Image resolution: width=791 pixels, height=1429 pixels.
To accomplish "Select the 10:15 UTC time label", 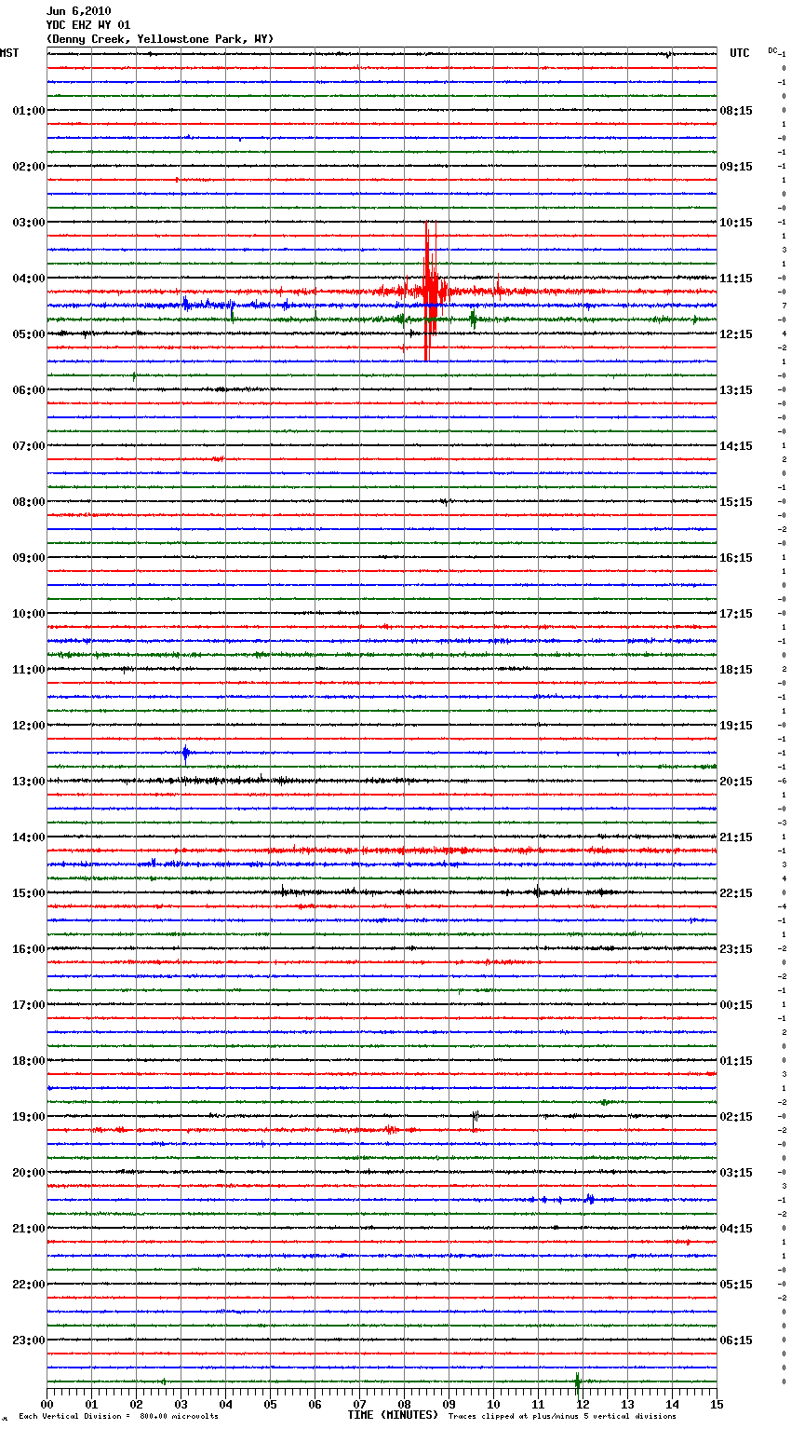I will pos(736,223).
